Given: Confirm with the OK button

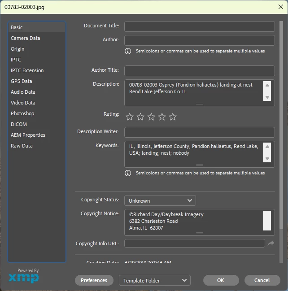Looking at the screenshot, I should [x=221, y=280].
